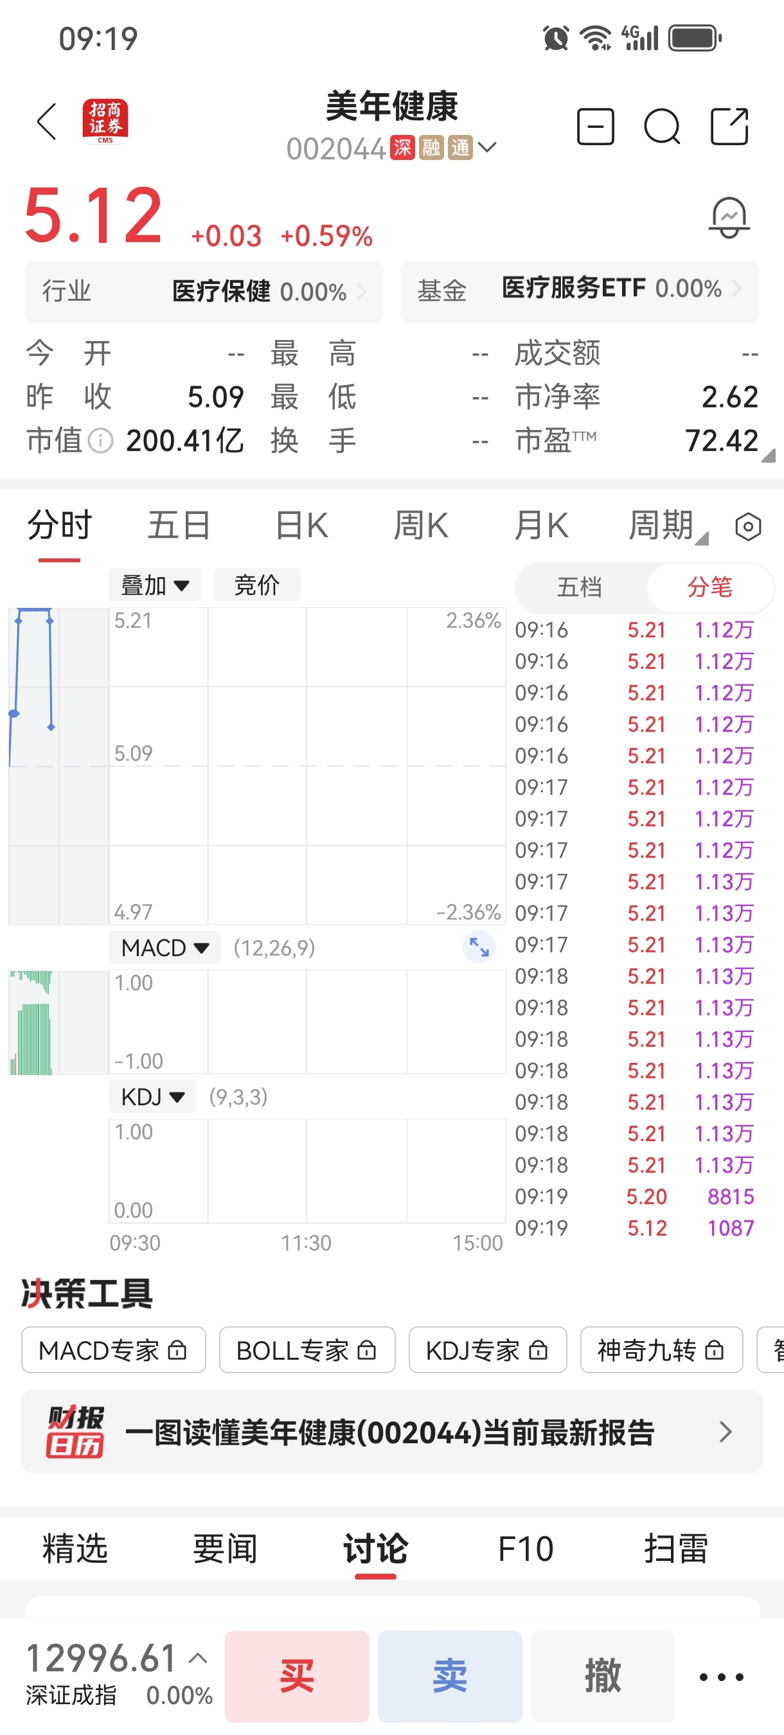Open KDJ专家 decision tool
784x1735 pixels.
click(x=488, y=1349)
